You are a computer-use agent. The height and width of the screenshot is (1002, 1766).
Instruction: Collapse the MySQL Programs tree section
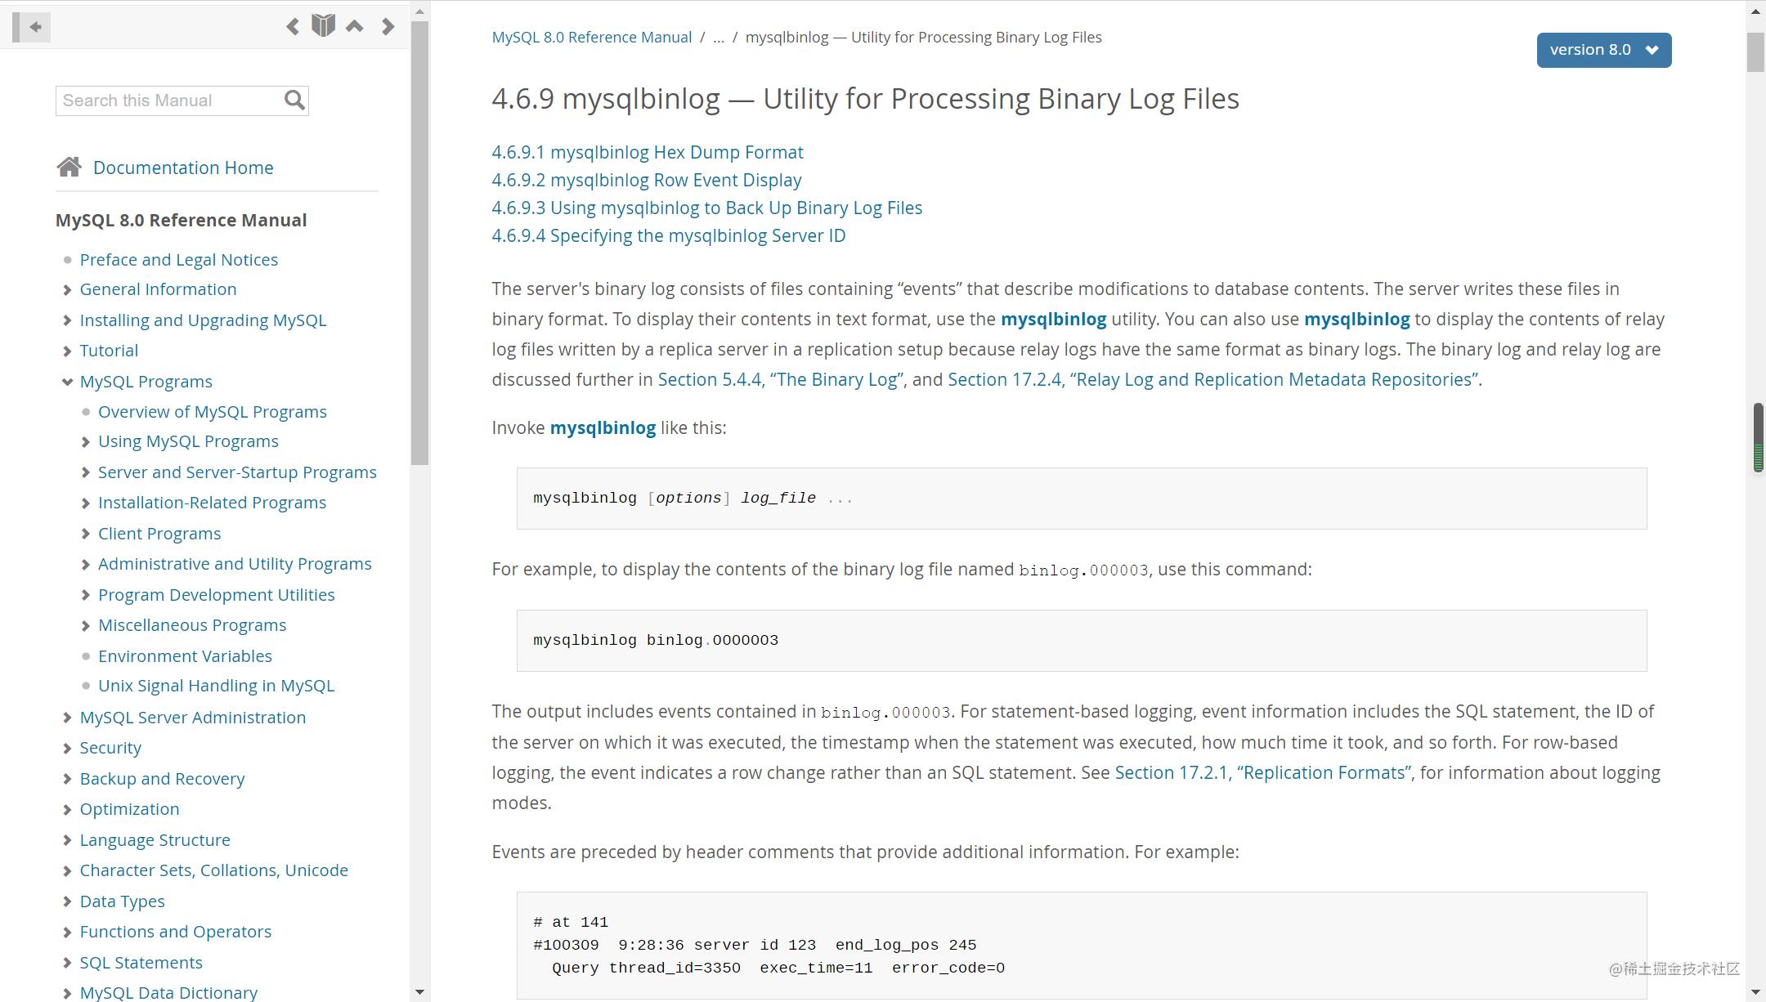coord(67,382)
